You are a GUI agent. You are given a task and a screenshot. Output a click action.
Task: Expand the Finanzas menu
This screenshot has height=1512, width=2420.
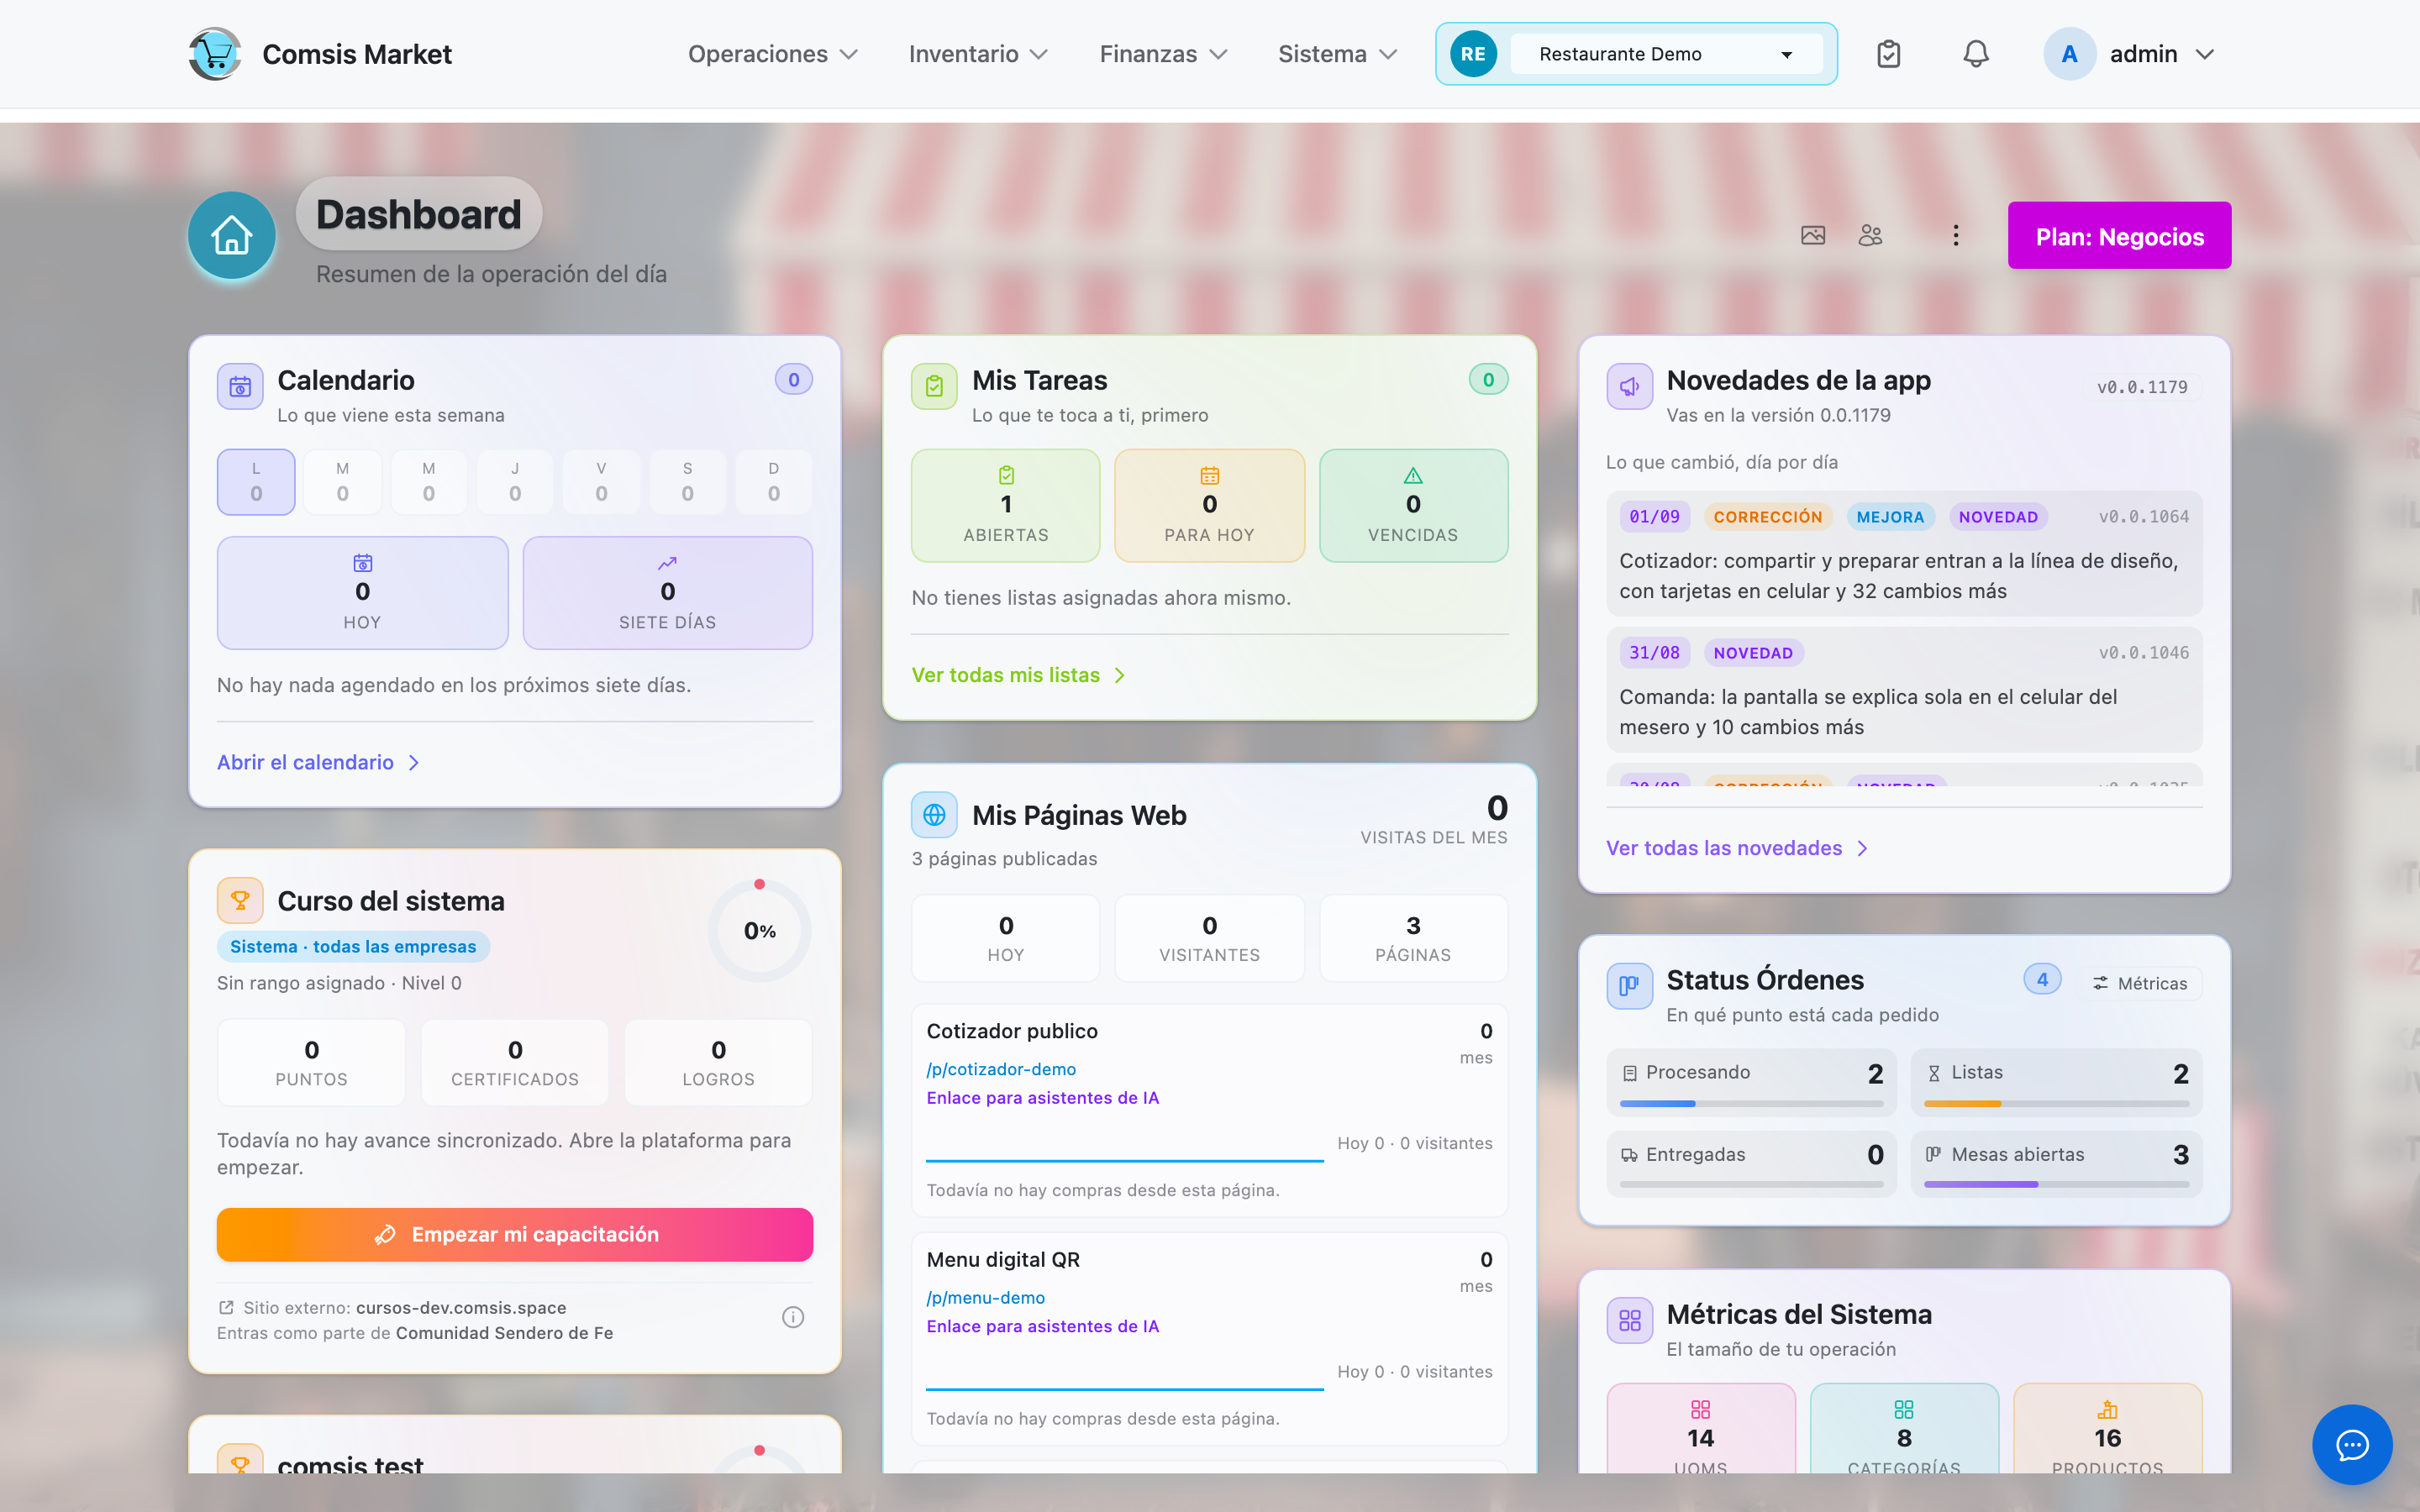tap(1162, 54)
